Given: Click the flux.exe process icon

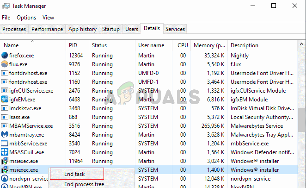Looking at the screenshot, I should (x=5, y=64).
